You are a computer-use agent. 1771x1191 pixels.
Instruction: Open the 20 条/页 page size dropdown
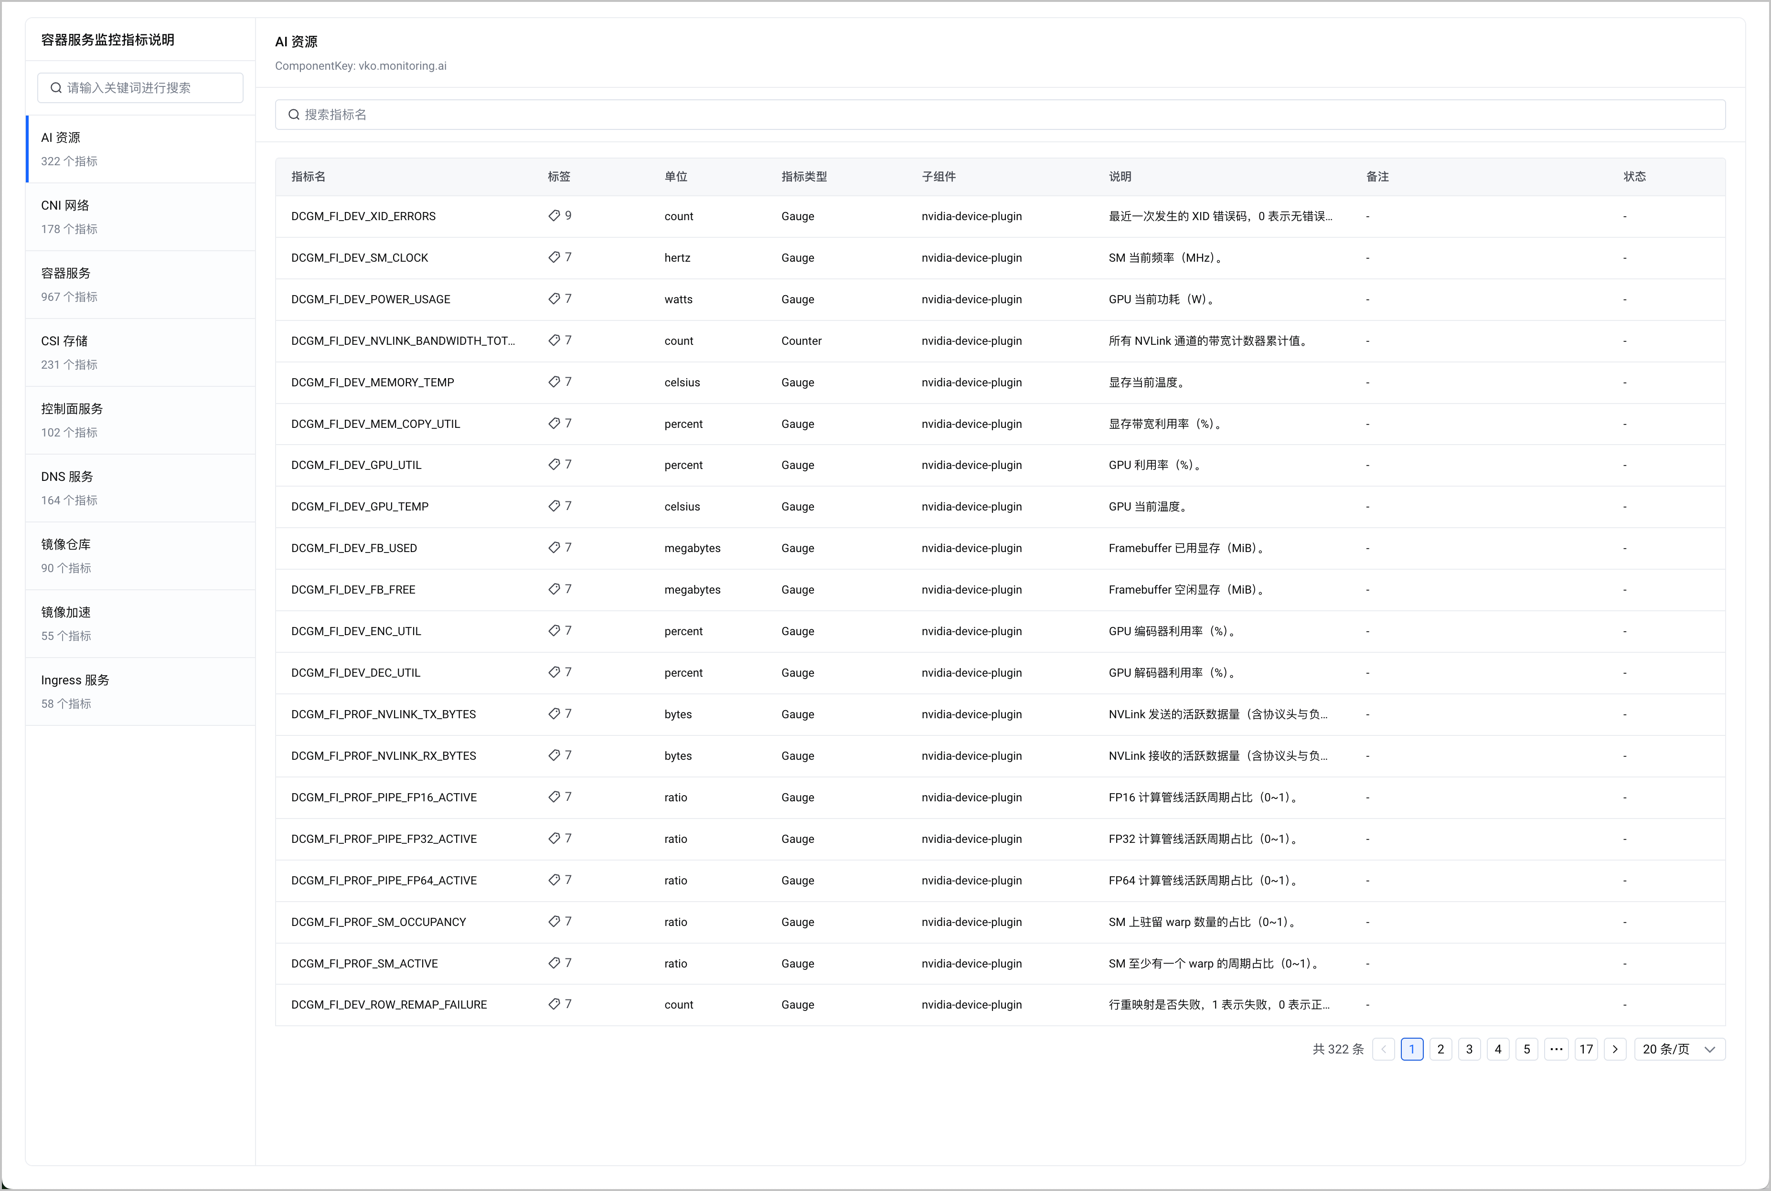[x=1679, y=1049]
